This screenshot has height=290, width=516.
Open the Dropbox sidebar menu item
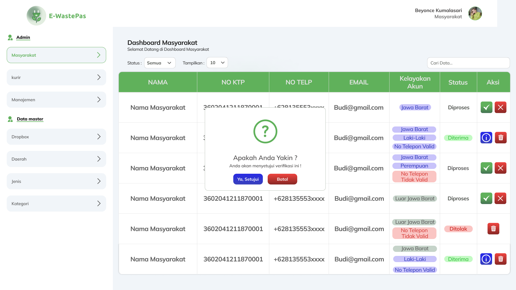pyautogui.click(x=56, y=137)
